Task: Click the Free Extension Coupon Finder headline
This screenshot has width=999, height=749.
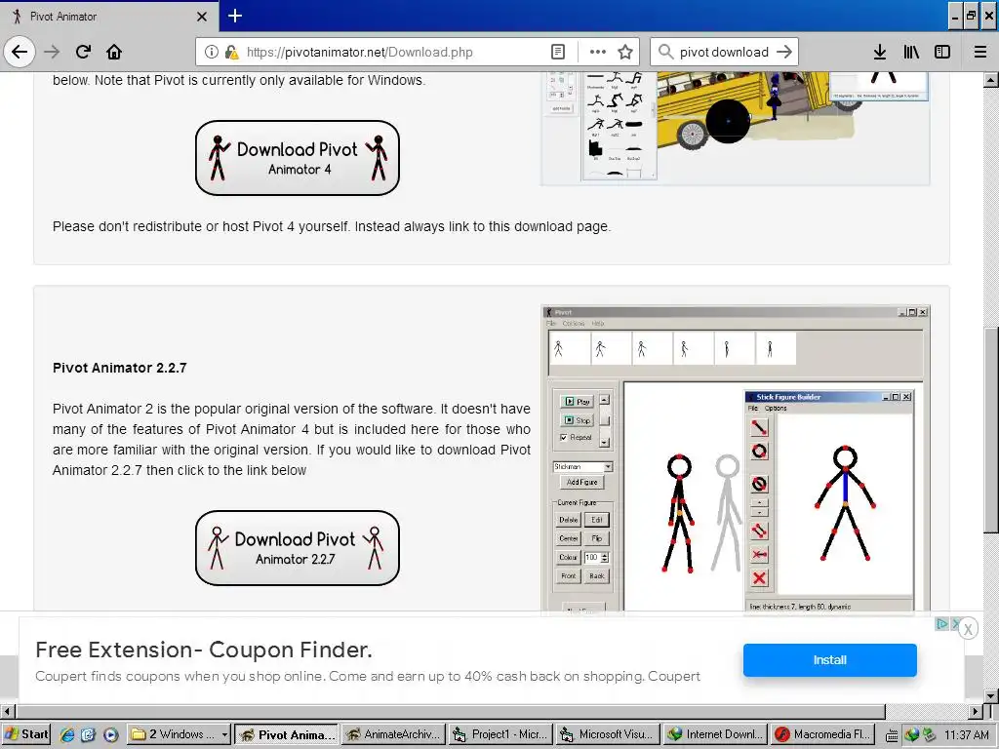Action: (204, 650)
